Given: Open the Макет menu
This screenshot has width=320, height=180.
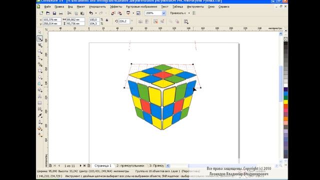Looking at the screenshot, I should (x=80, y=6).
